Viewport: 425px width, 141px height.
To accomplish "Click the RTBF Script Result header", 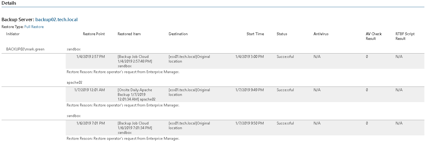I will point(405,36).
